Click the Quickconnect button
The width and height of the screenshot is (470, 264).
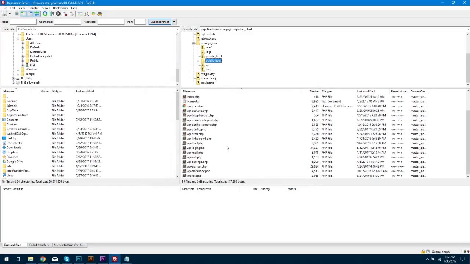pos(160,22)
